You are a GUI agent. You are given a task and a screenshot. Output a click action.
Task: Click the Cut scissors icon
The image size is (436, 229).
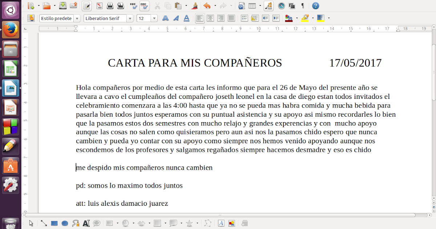(157, 5)
